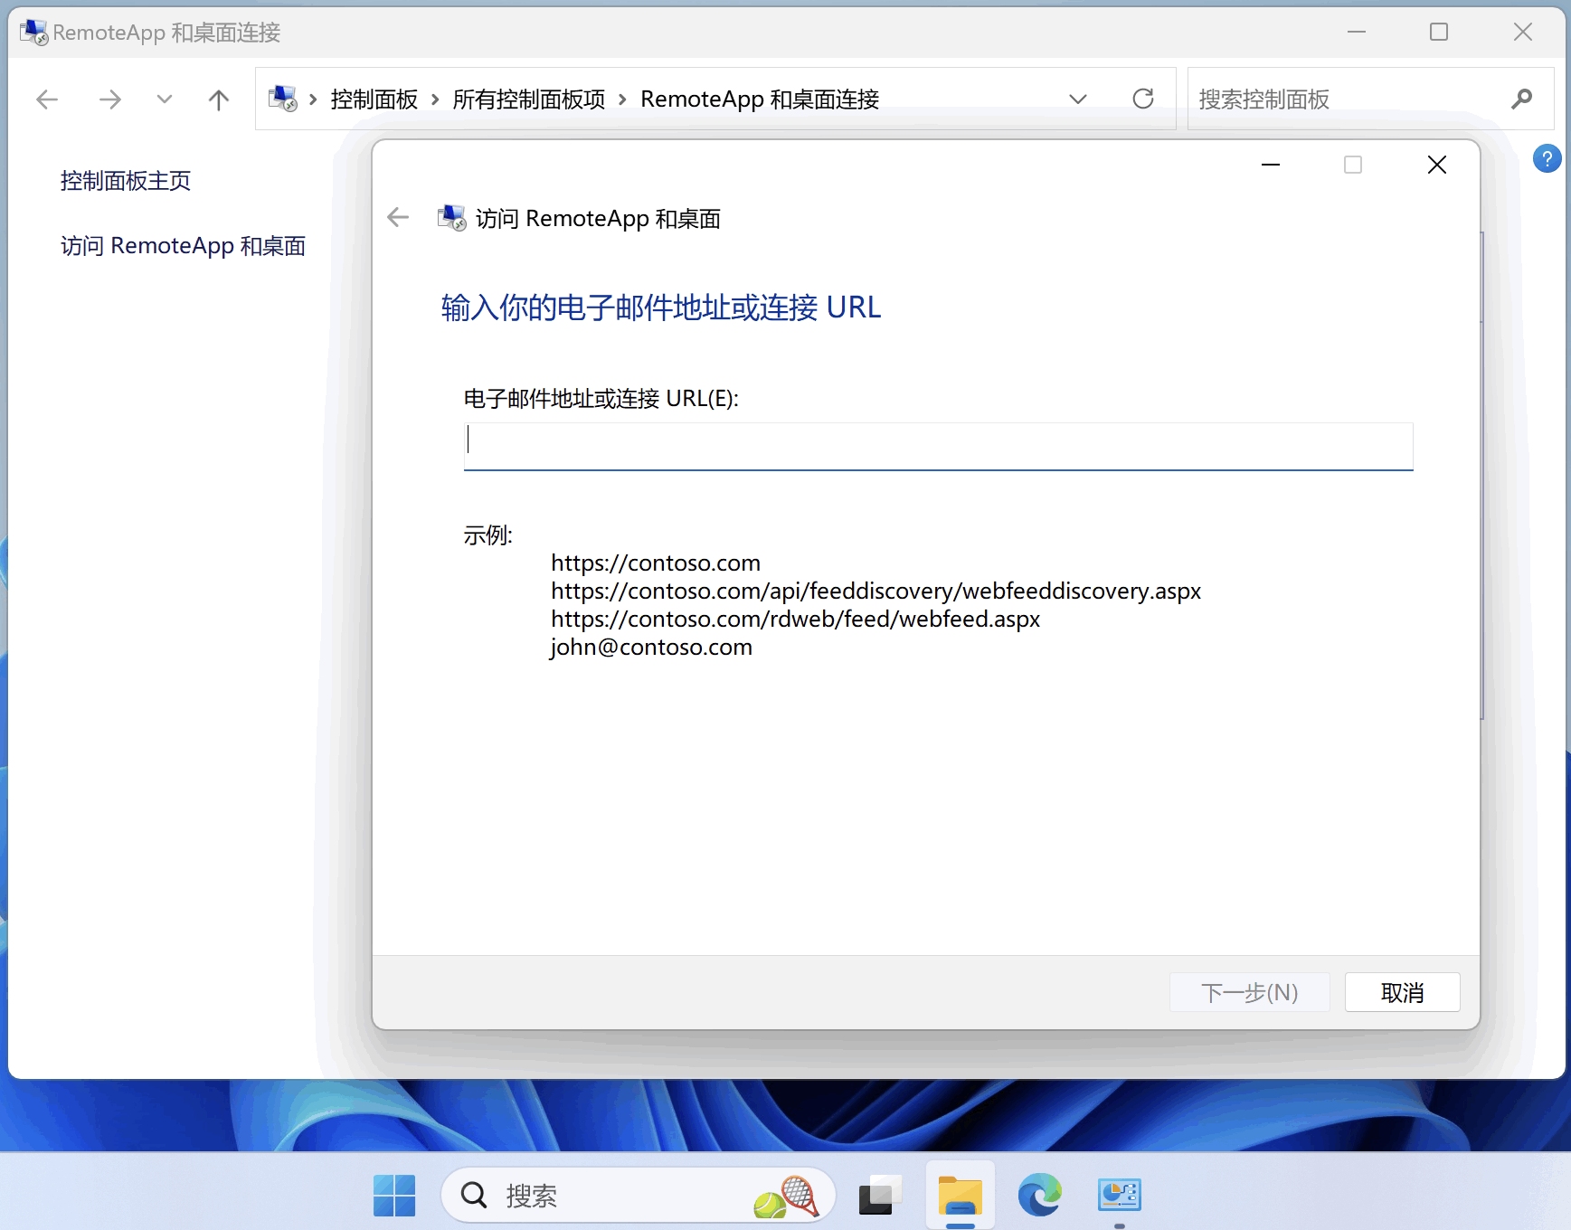Click tennis racket search highlight icon

coord(786,1197)
